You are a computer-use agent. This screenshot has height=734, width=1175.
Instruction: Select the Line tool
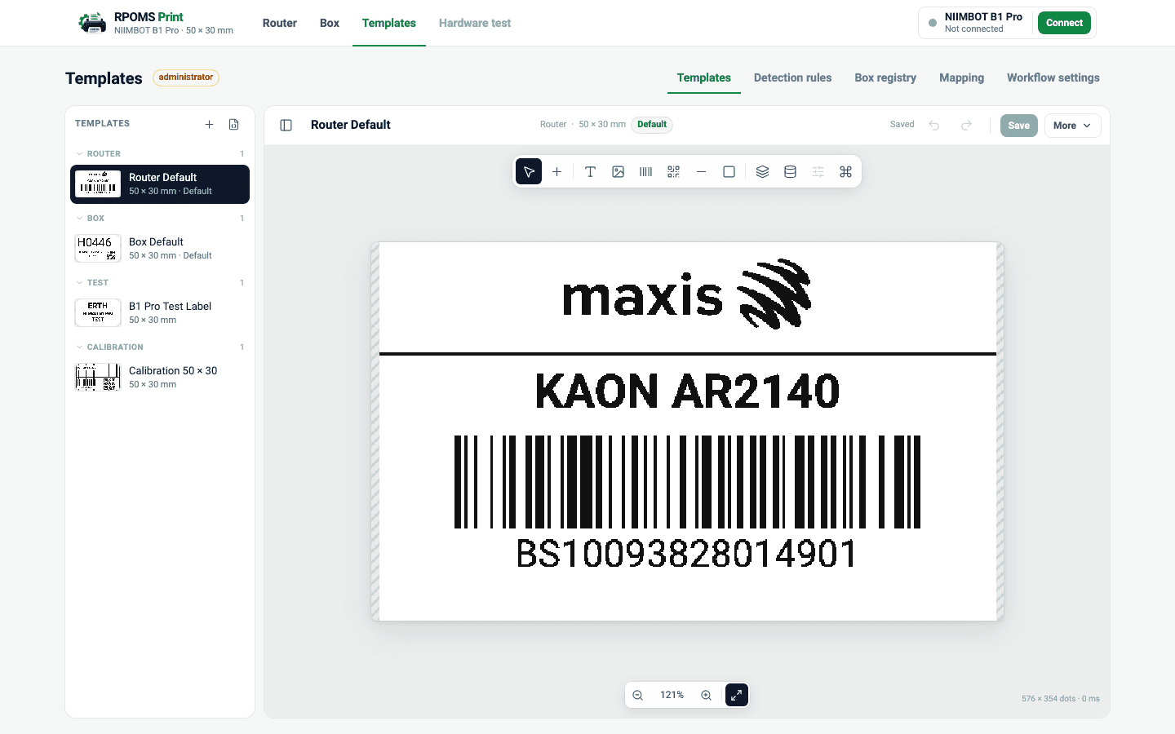click(x=701, y=171)
